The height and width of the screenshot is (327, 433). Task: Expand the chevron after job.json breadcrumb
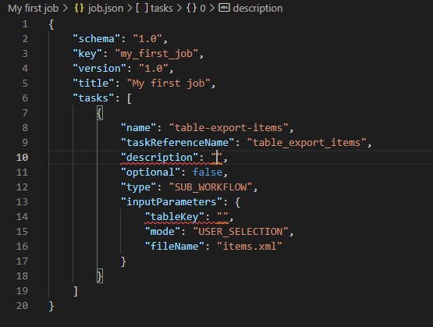point(130,9)
